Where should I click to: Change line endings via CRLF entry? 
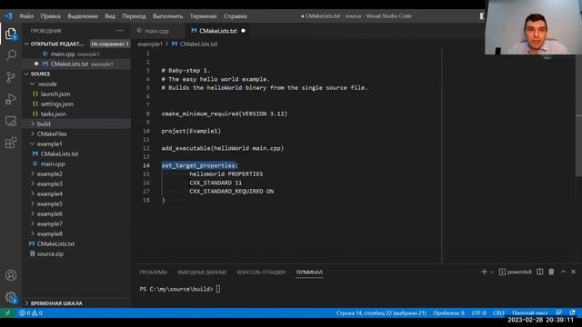[499, 312]
